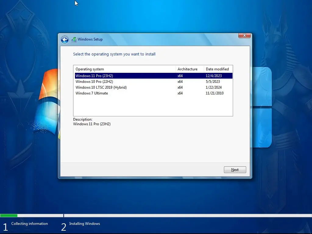The width and height of the screenshot is (312, 234).
Task: Click the 1/22/2024 date modified cell
Action: [214, 87]
